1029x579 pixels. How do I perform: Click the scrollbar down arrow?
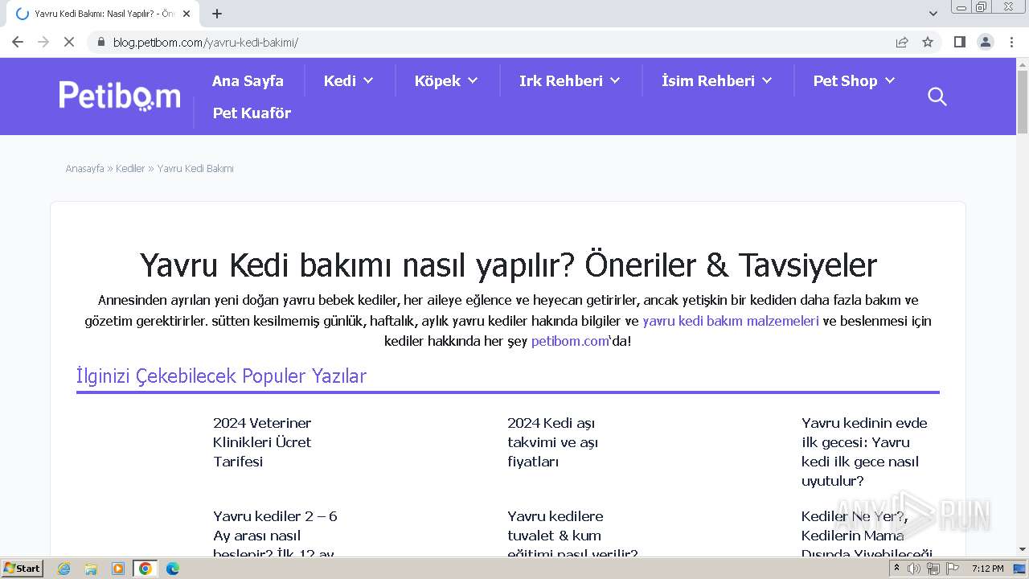[1022, 549]
